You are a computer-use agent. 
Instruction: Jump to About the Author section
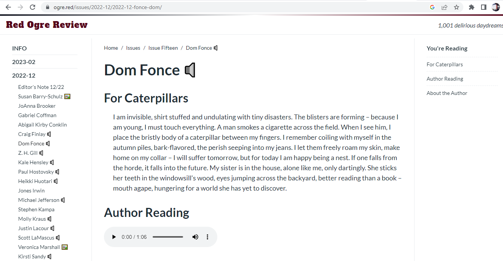pos(447,93)
